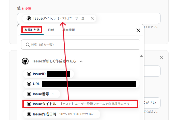Collapse the Issueが新しく作成されたら section
This screenshot has height=120, width=177.
(x=81, y=61)
